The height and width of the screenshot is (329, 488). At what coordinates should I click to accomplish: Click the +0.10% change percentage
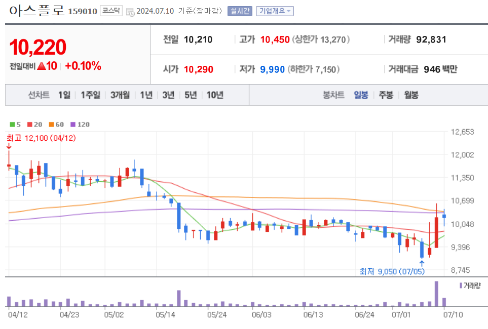(x=83, y=66)
